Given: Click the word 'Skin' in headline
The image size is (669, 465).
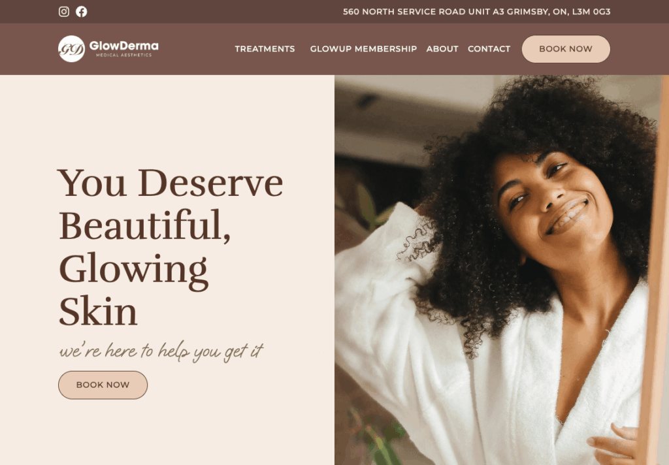Looking at the screenshot, I should tap(98, 311).
